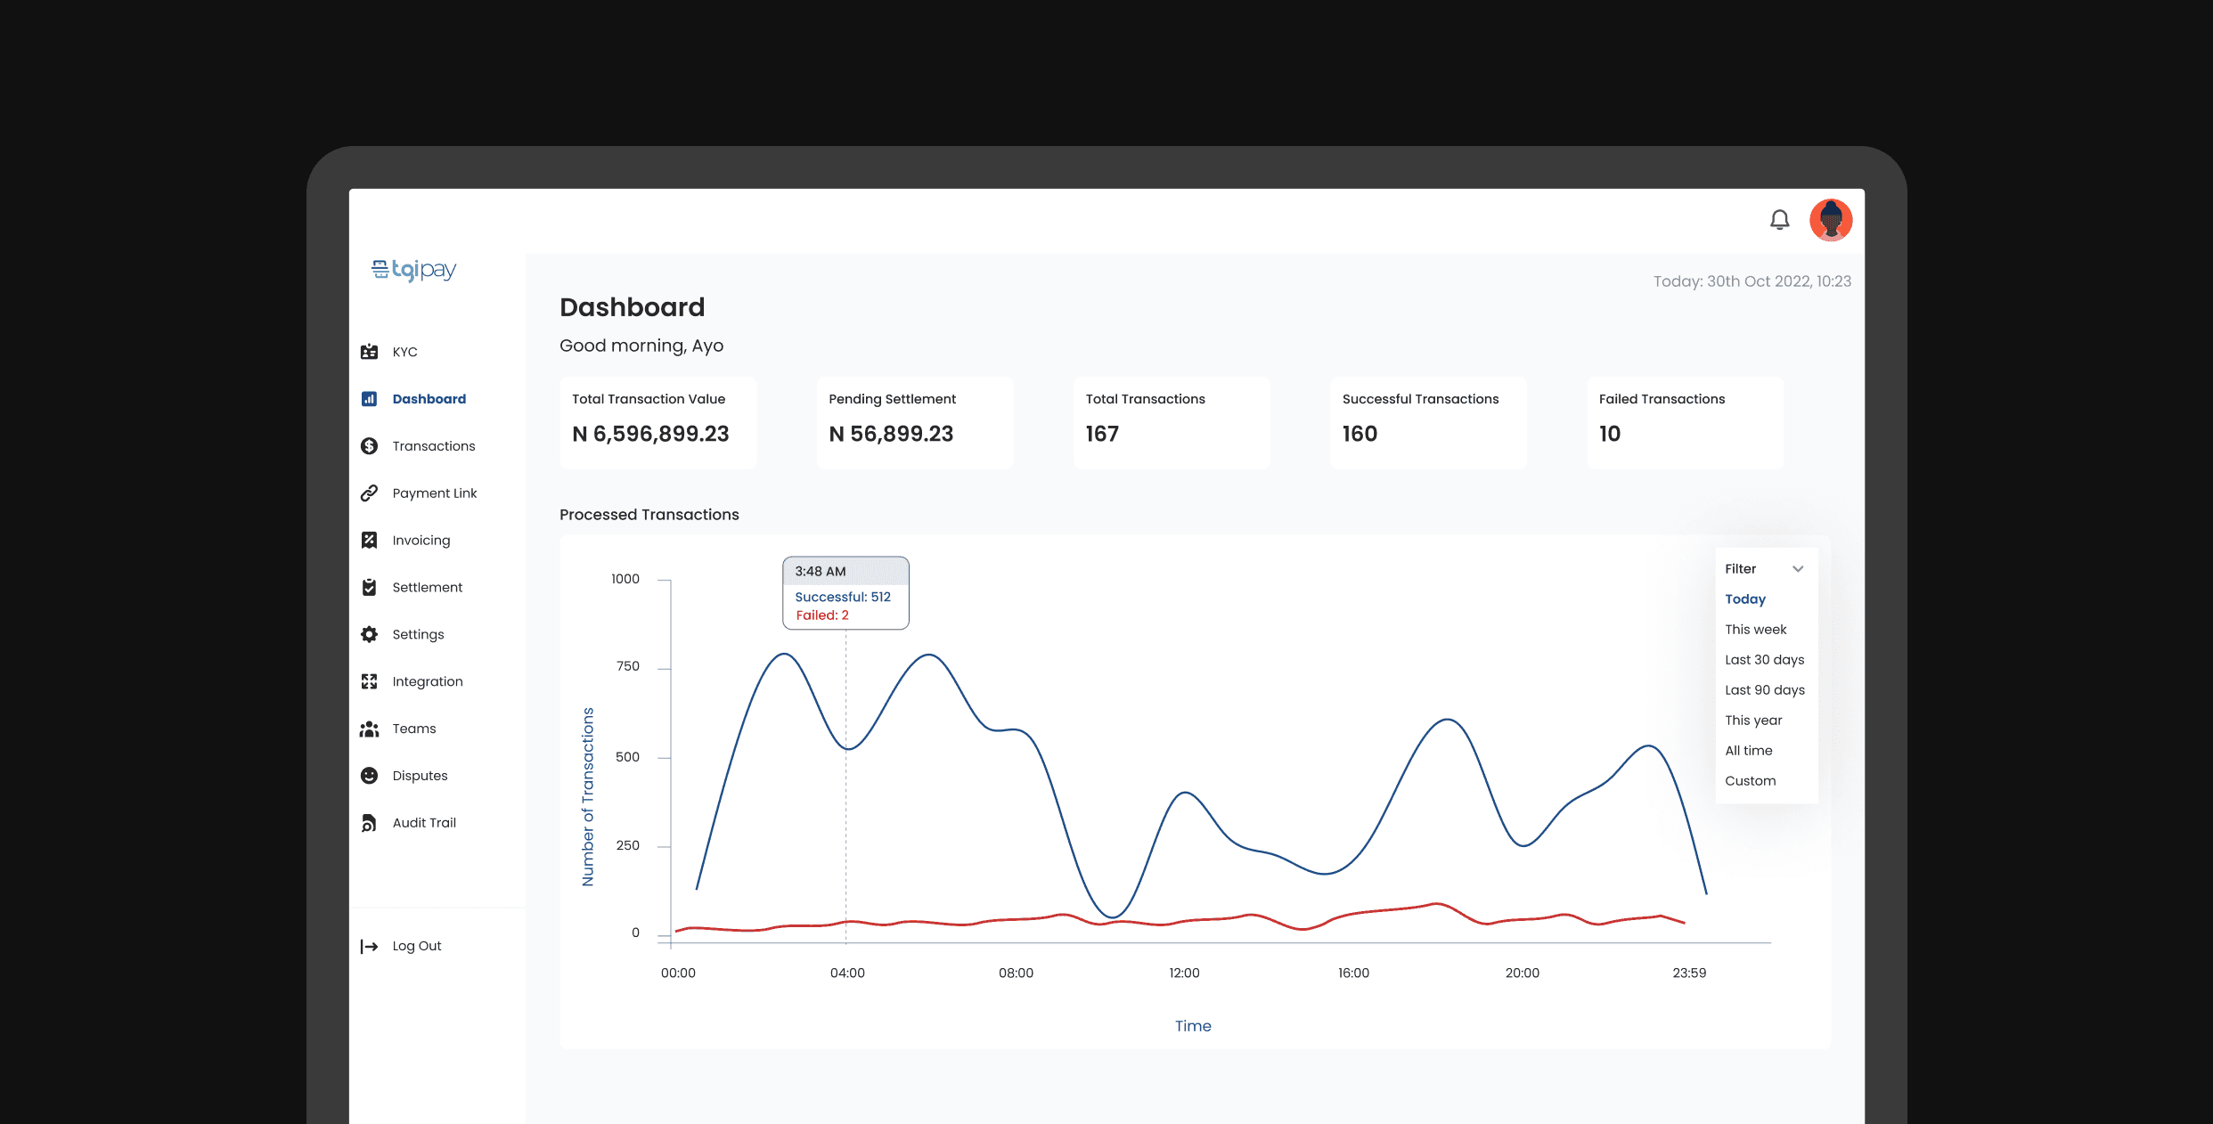Click the Settings gear icon
The image size is (2213, 1124).
369,635
